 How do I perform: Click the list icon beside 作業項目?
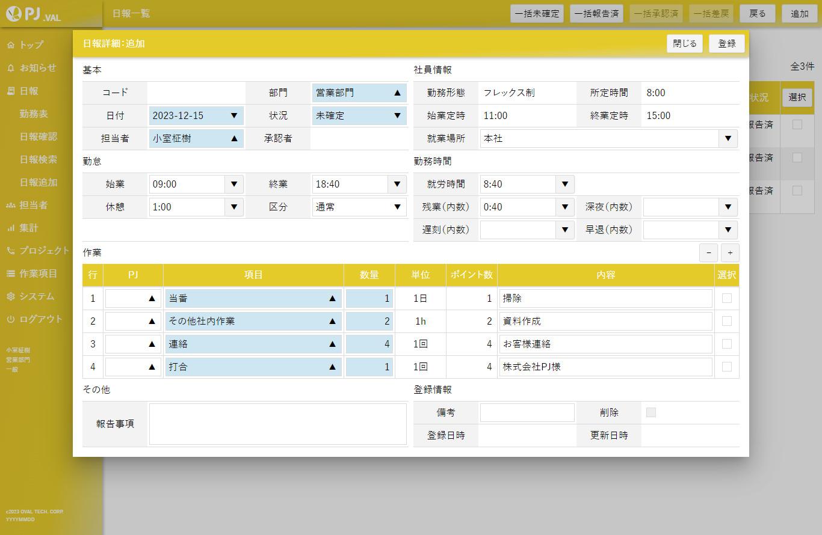pyautogui.click(x=11, y=274)
